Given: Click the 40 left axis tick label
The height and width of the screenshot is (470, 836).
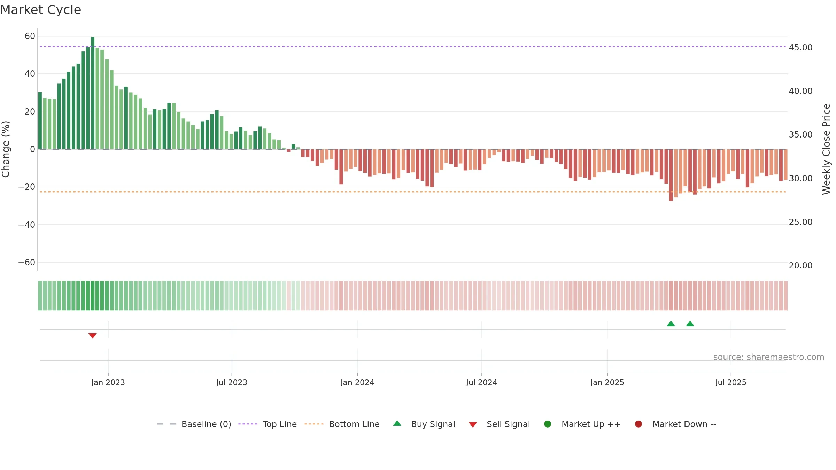Looking at the screenshot, I should coord(30,73).
